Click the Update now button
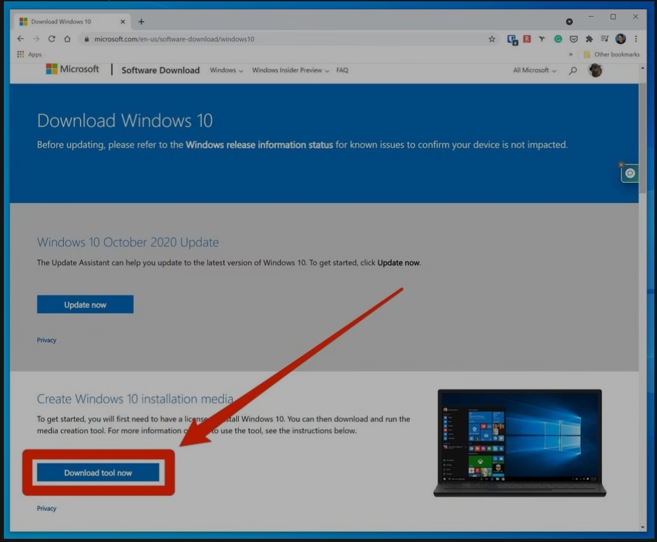This screenshot has height=542, width=657. click(85, 305)
